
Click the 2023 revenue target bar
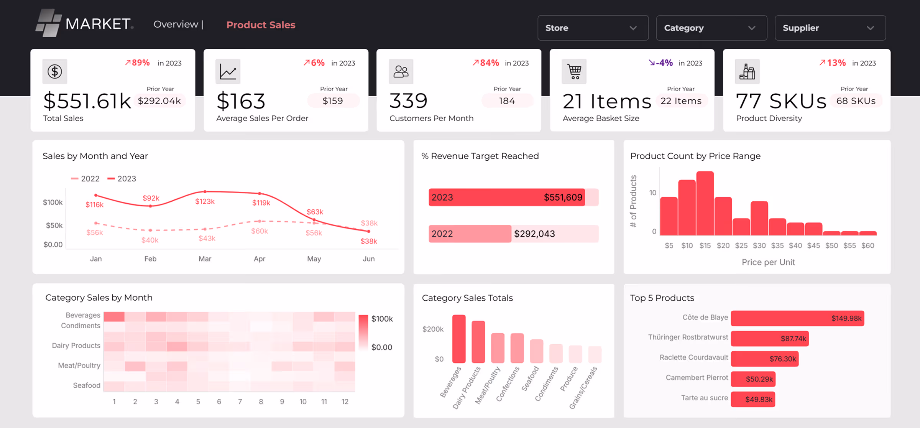coord(507,197)
